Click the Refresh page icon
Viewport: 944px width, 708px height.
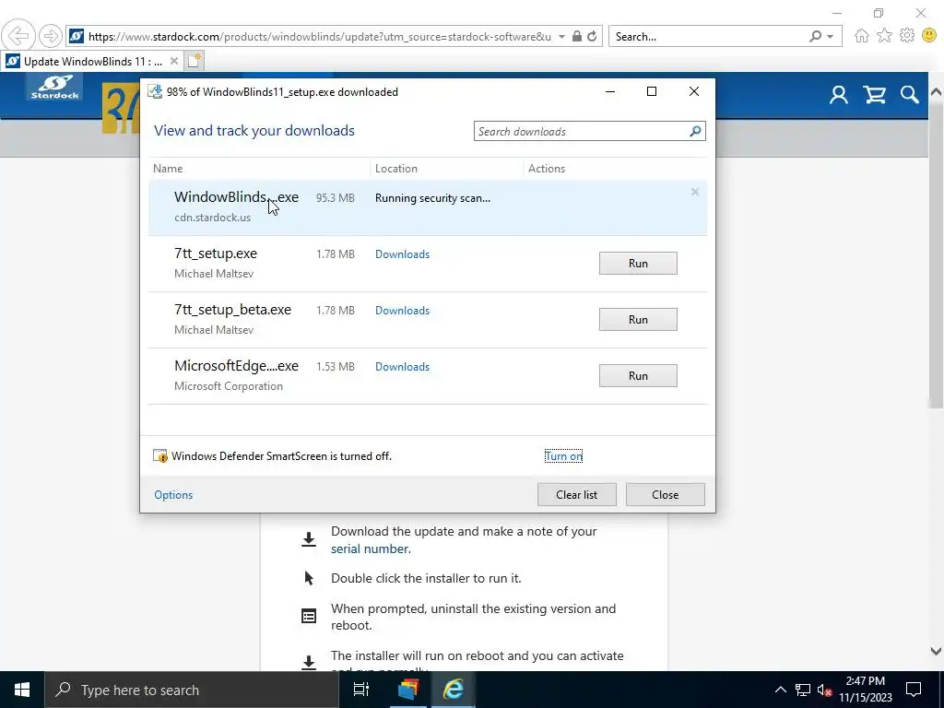tap(592, 36)
